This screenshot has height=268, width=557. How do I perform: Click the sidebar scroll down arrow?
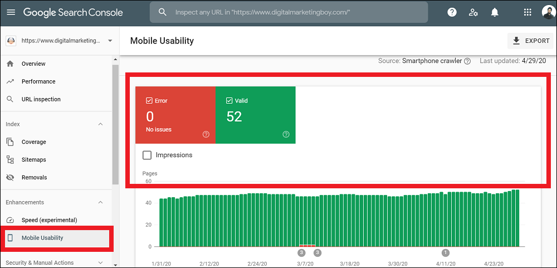(115, 265)
